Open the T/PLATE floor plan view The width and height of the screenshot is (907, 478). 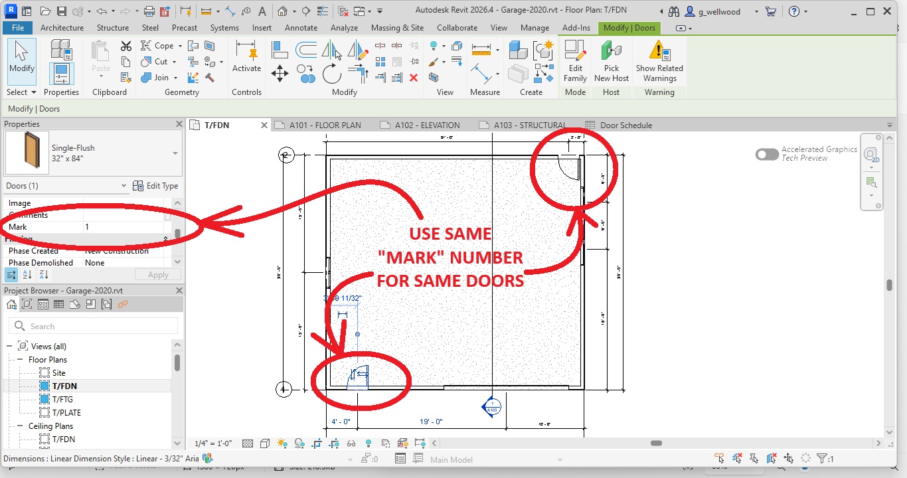click(x=66, y=412)
